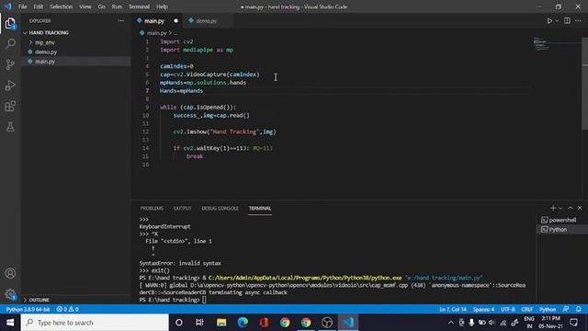Viewport: 588px width, 331px height.
Task: Open the Selection menu
Action: coord(62,6)
